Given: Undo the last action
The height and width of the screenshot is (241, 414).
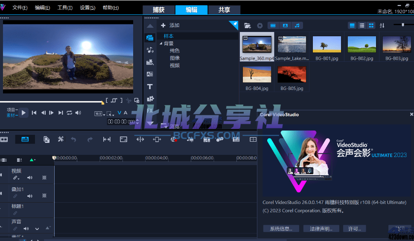Looking at the screenshot, I should [x=73, y=139].
